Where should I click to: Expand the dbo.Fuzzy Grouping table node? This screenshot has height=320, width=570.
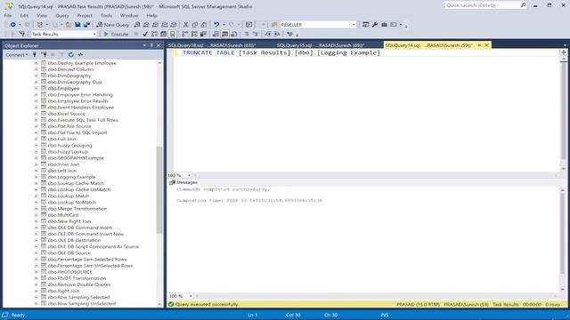coord(36,145)
